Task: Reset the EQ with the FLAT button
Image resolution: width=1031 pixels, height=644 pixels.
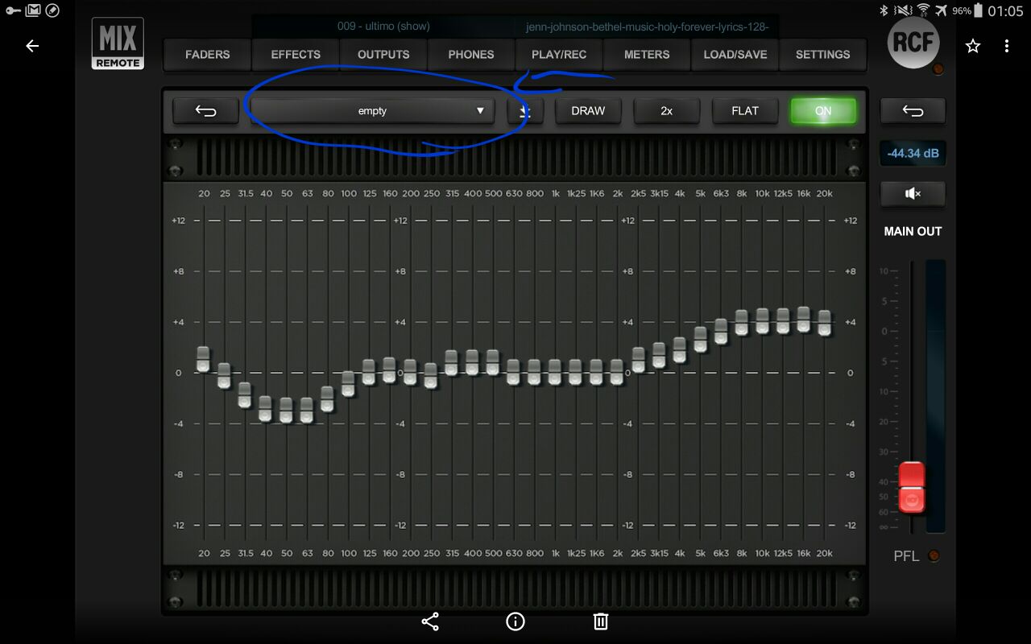Action: 745,111
